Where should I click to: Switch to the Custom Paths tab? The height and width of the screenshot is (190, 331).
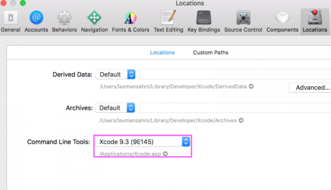pyautogui.click(x=211, y=53)
